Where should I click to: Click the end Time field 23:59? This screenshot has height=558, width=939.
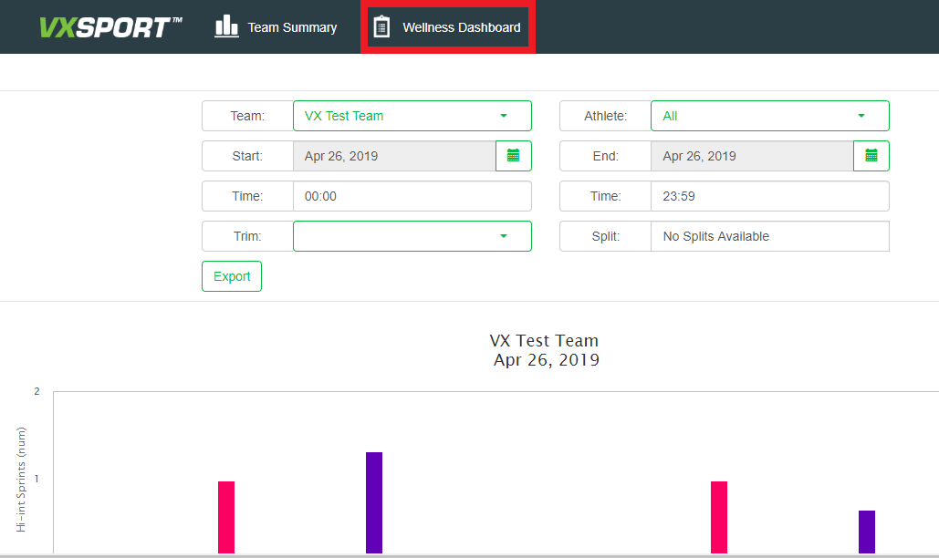click(769, 196)
